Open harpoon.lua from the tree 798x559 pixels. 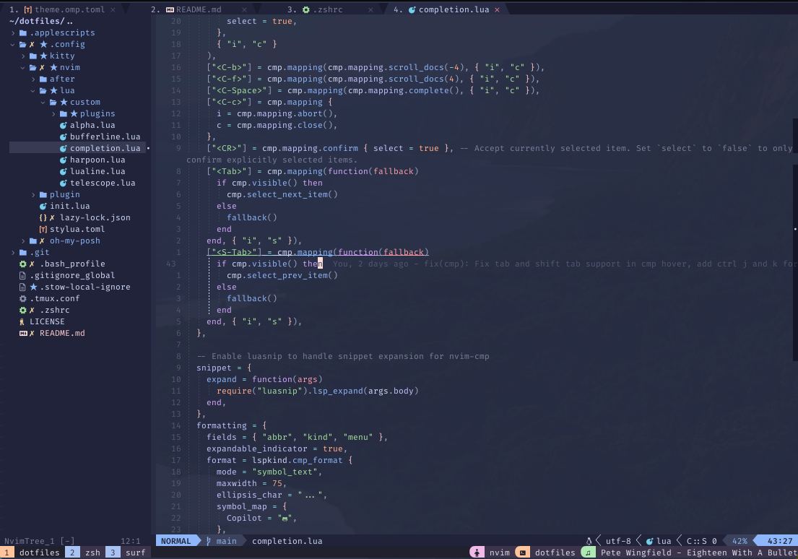tap(97, 160)
